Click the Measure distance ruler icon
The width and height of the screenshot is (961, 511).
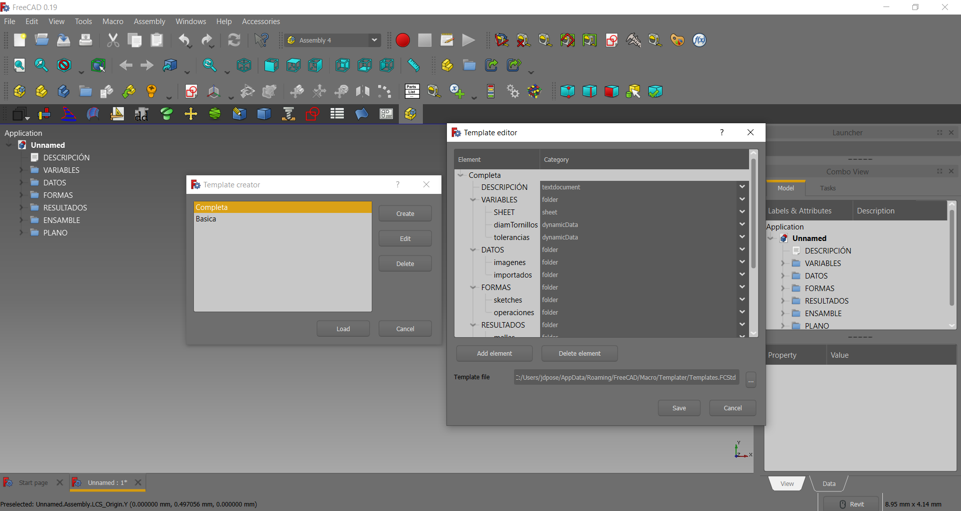(413, 65)
